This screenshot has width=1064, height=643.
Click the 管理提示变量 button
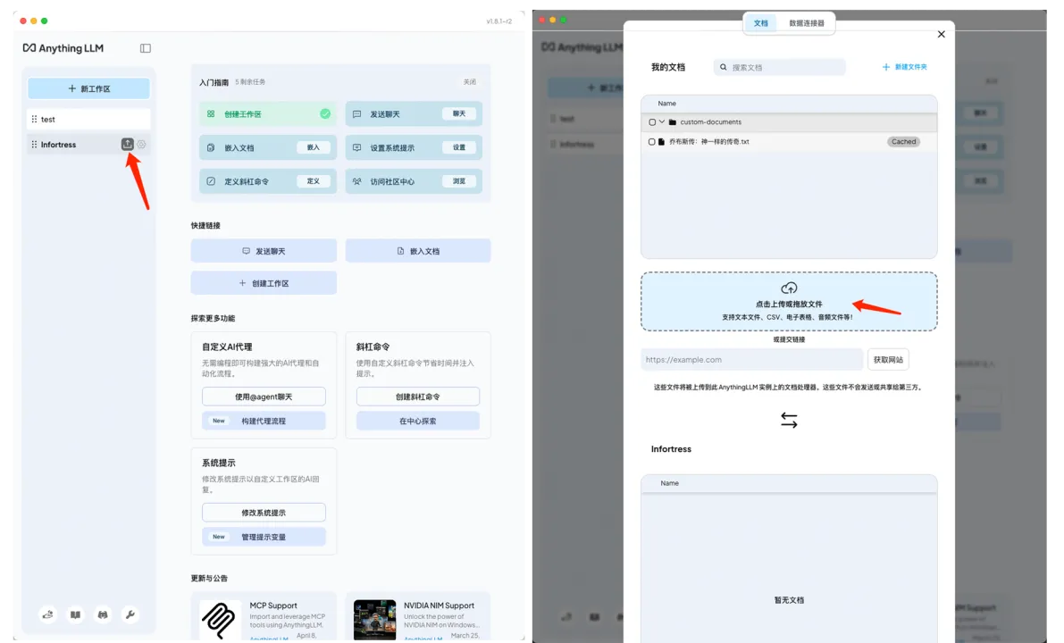[x=264, y=538]
